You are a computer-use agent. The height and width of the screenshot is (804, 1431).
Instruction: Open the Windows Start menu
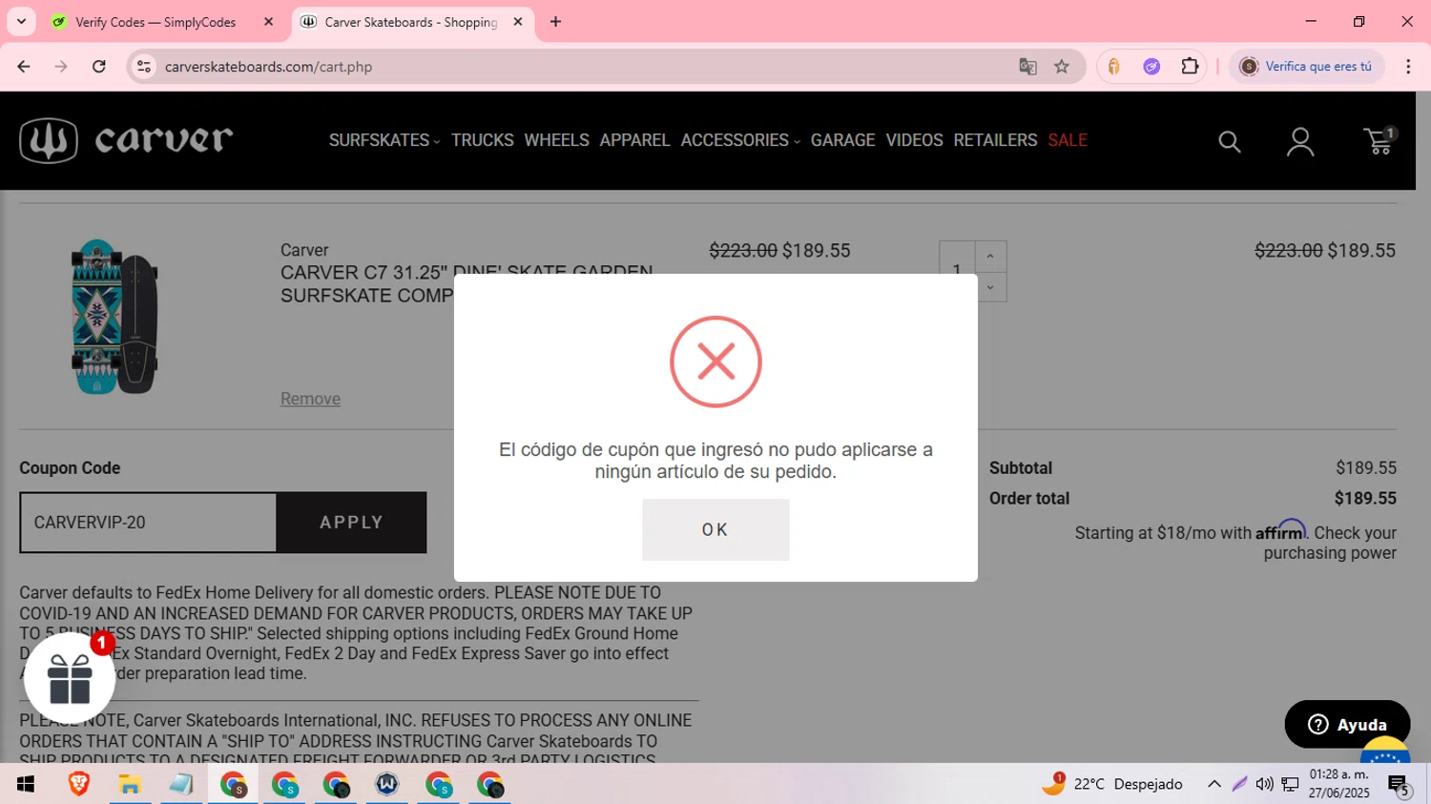coord(26,784)
